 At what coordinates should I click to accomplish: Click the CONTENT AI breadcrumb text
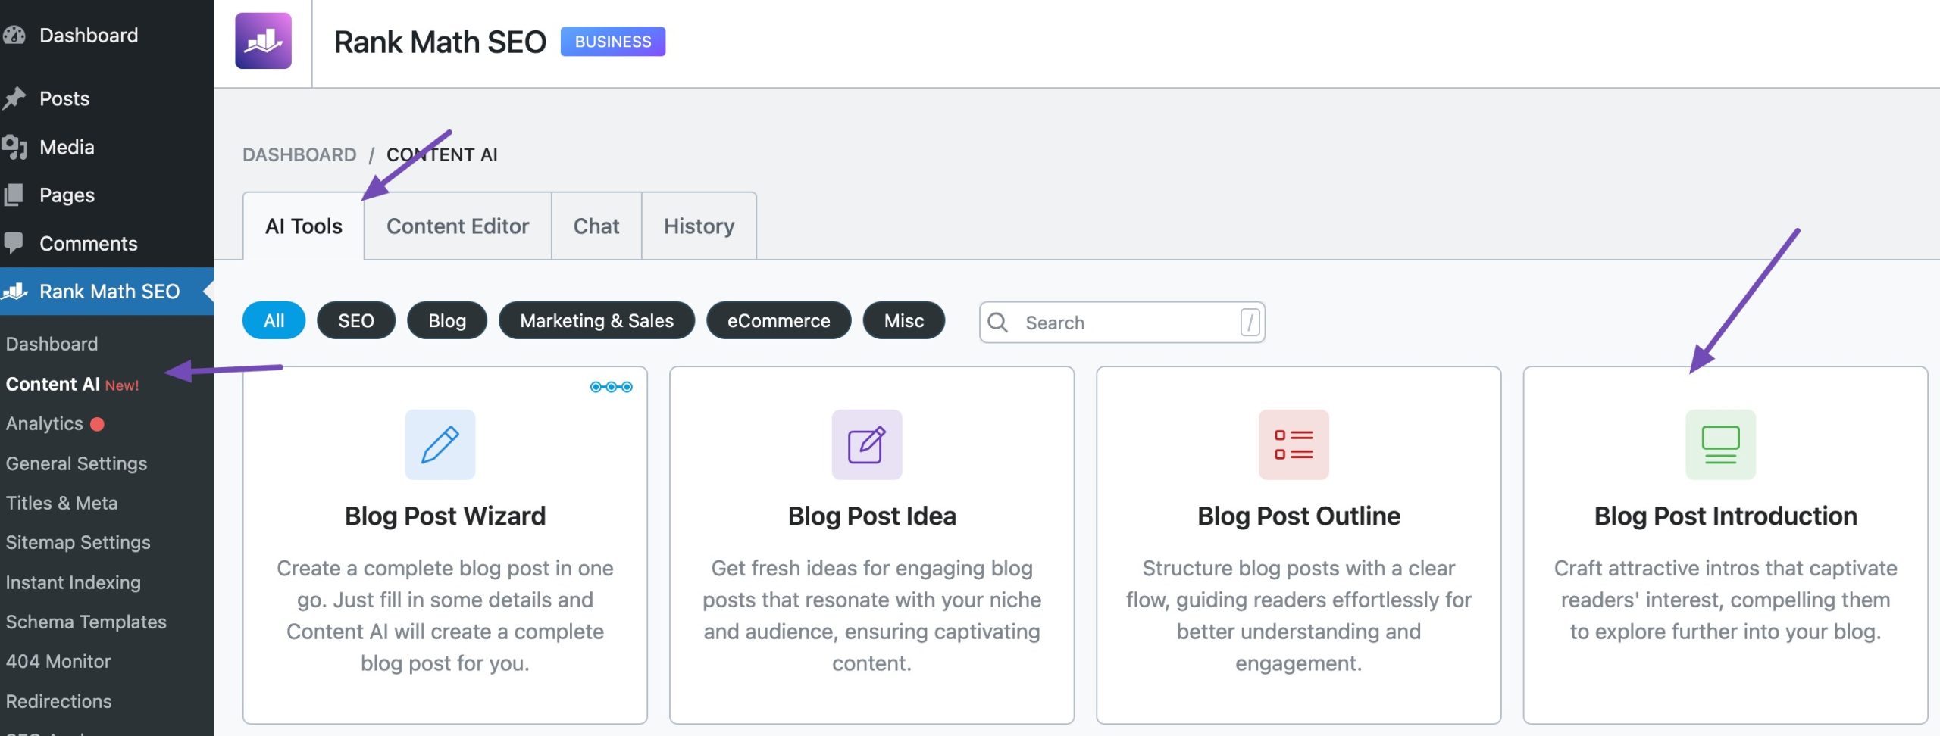442,154
